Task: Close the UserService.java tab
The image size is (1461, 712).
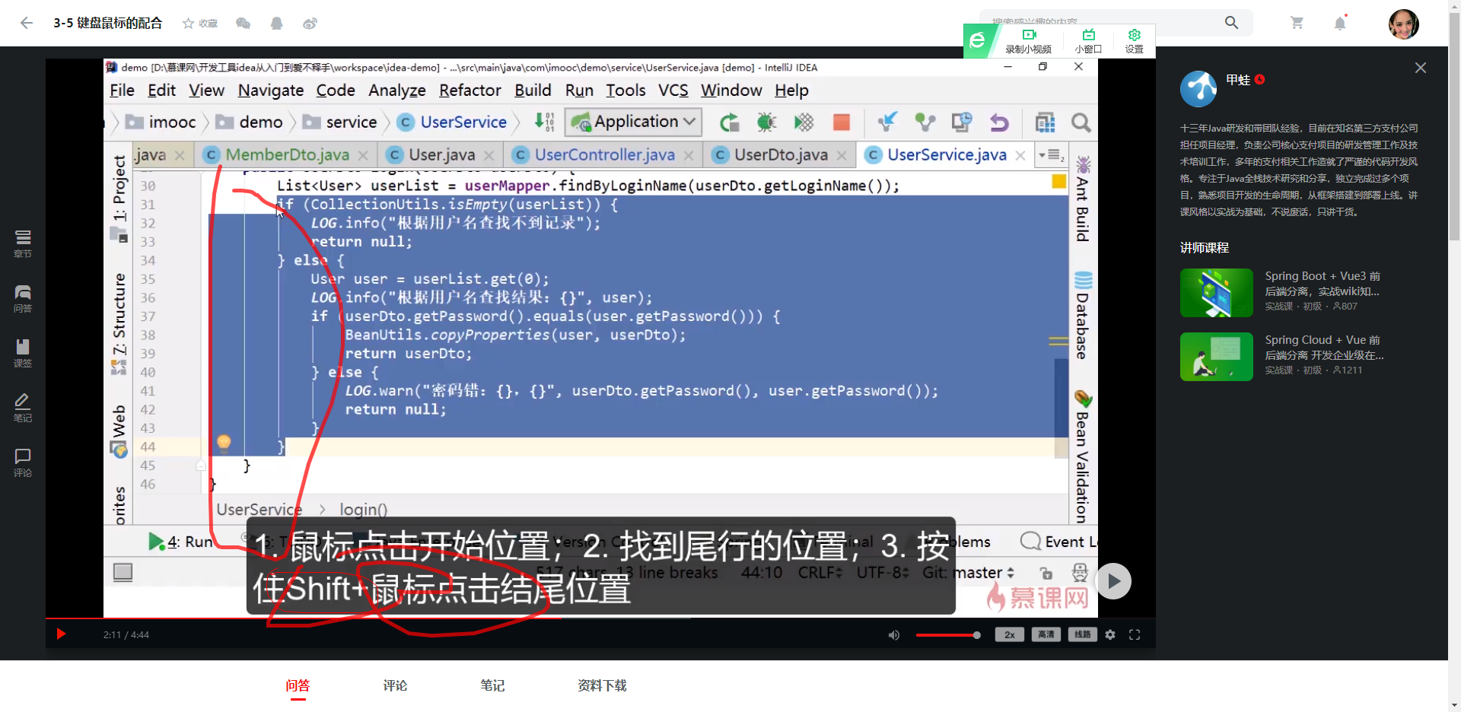Action: click(1020, 155)
